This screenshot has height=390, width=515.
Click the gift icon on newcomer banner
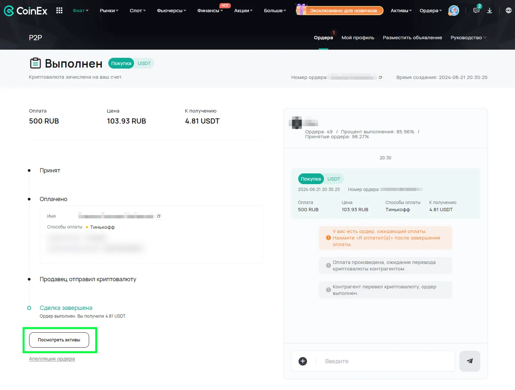(x=301, y=10)
